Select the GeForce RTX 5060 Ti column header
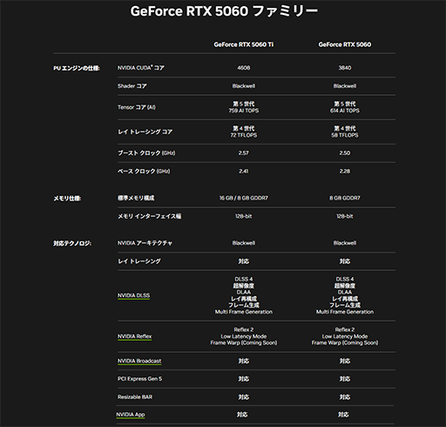Viewport: 446px width, 427px height. pyautogui.click(x=244, y=44)
